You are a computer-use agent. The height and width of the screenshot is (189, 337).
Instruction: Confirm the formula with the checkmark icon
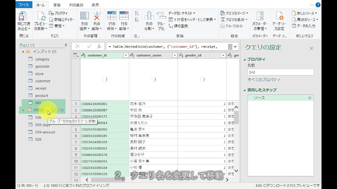[x=89, y=46]
